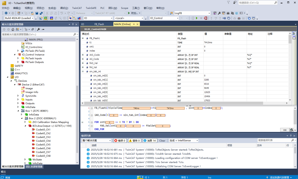This screenshot has width=298, height=179.
Task: Click the 快速启动 quick launch search box
Action: (258, 3)
